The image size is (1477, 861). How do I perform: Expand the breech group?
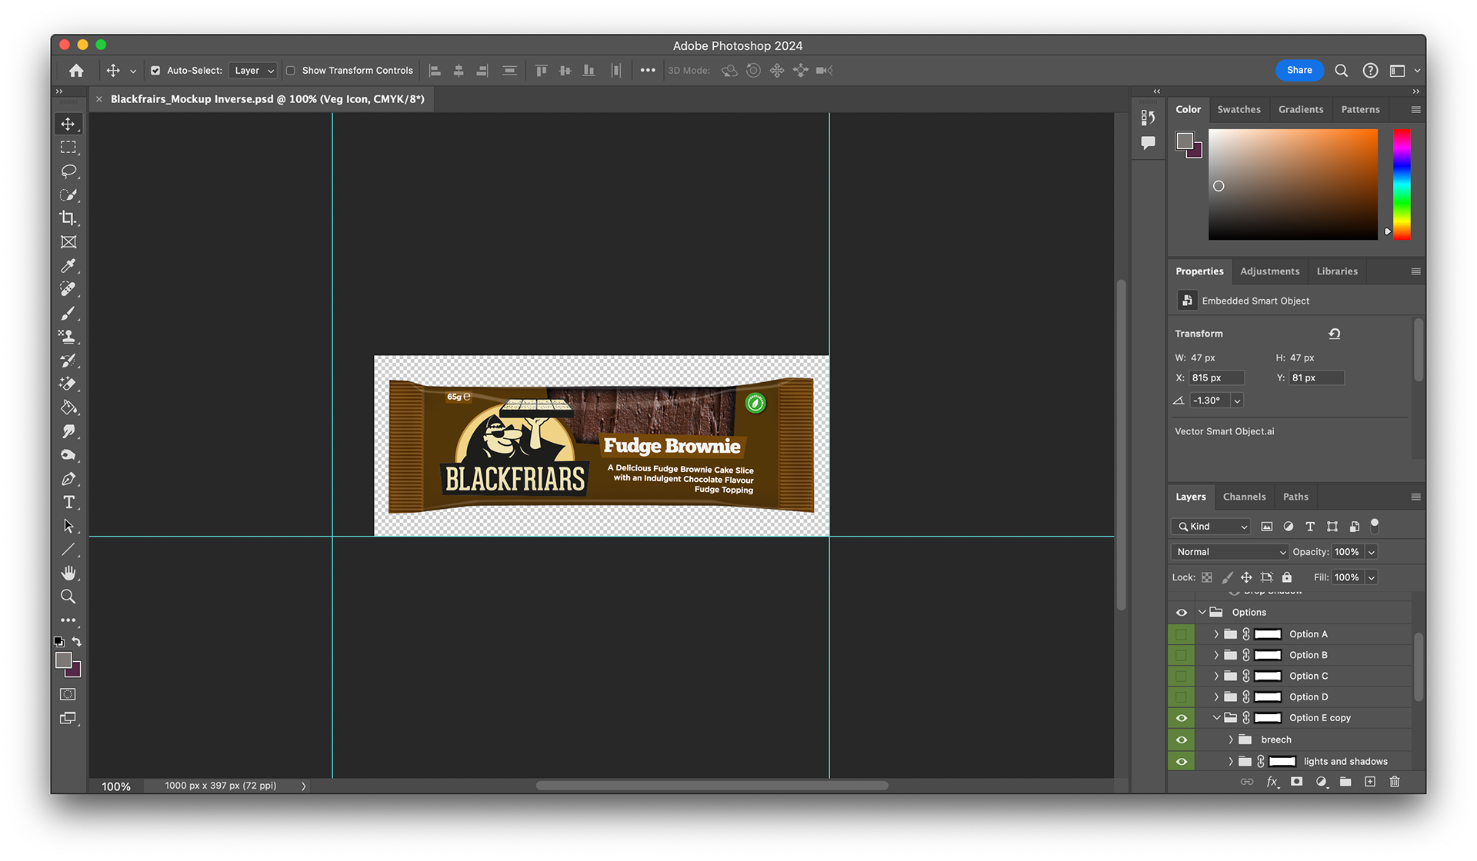[x=1231, y=740]
